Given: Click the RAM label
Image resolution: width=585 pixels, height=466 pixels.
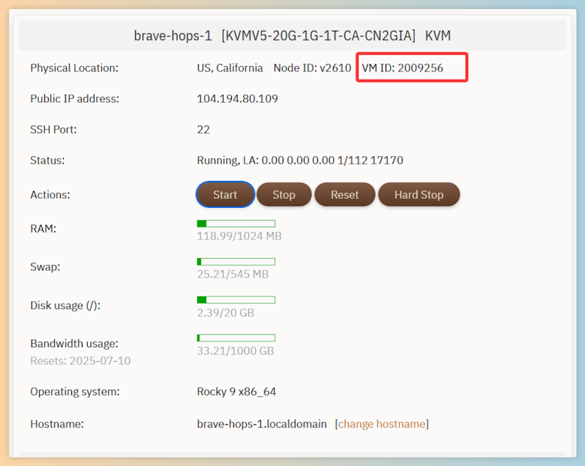Looking at the screenshot, I should tap(43, 229).
